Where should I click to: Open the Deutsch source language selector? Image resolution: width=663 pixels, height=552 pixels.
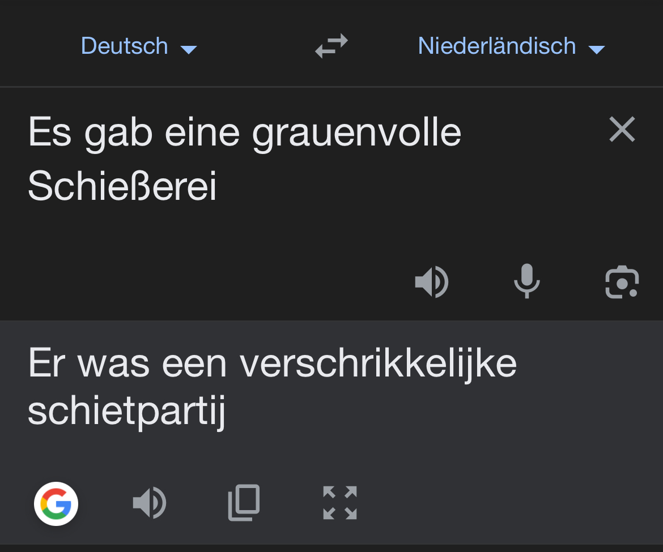pos(125,46)
